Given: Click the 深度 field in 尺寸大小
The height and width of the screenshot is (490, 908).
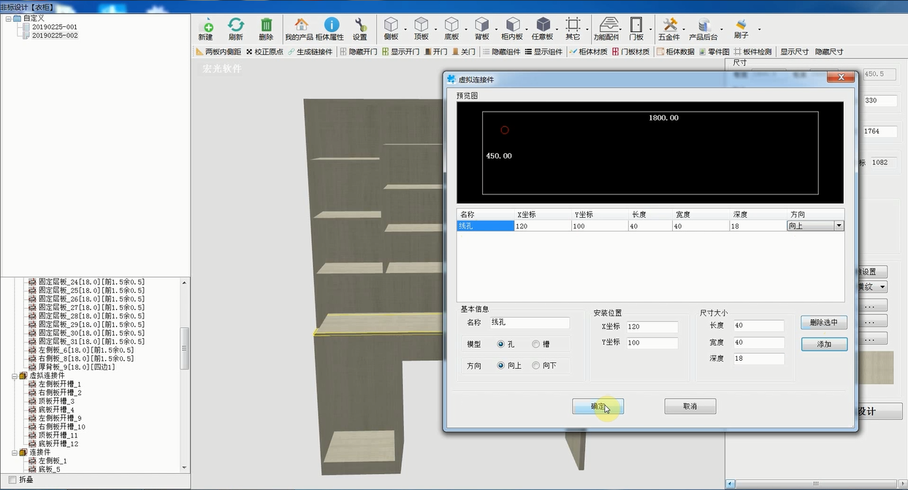Looking at the screenshot, I should pyautogui.click(x=758, y=359).
